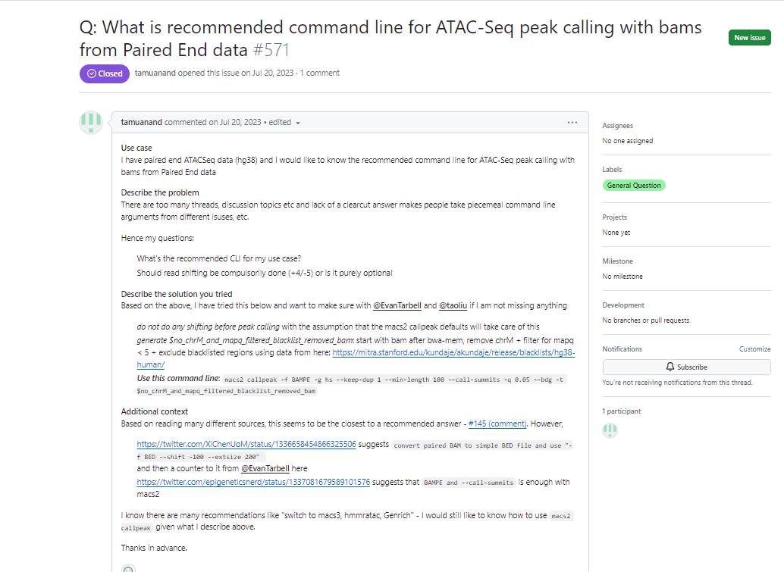Open the XiChenUoM twitter status link
This screenshot has height=572, width=784.
click(x=246, y=445)
